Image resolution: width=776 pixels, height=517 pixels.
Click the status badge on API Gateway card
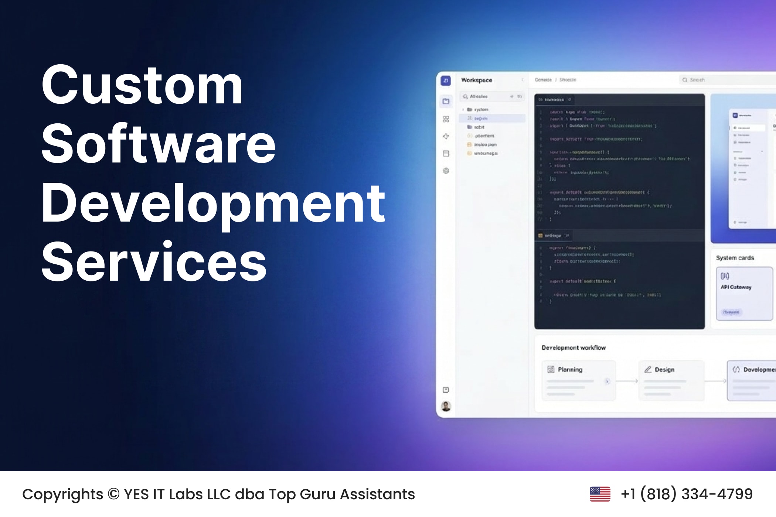731,312
